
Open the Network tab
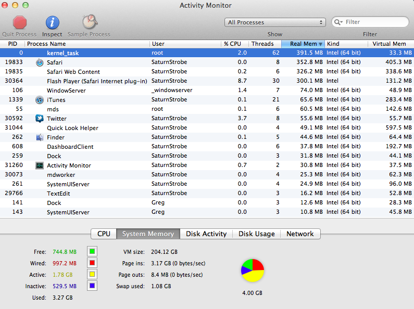click(300, 234)
